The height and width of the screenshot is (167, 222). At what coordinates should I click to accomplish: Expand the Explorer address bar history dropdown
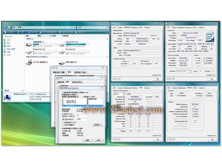[x=71, y=27]
